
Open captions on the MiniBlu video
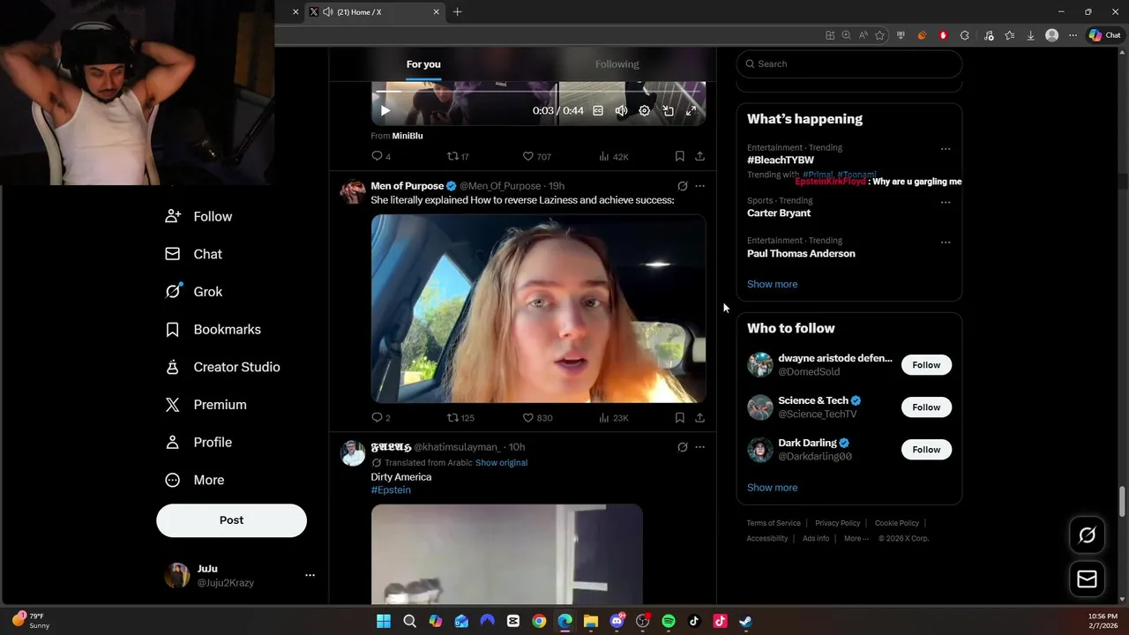coord(598,111)
